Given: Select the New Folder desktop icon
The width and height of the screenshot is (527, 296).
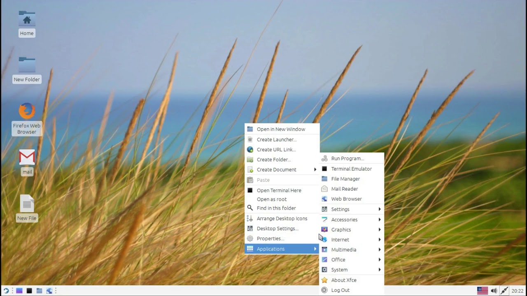Looking at the screenshot, I should (x=27, y=70).
